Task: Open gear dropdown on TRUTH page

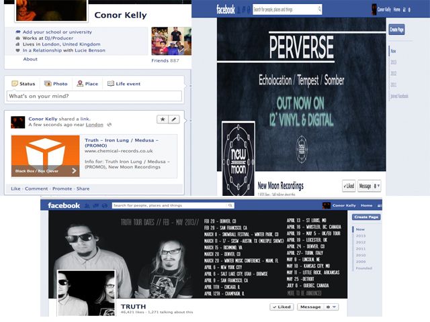Action: click(331, 307)
